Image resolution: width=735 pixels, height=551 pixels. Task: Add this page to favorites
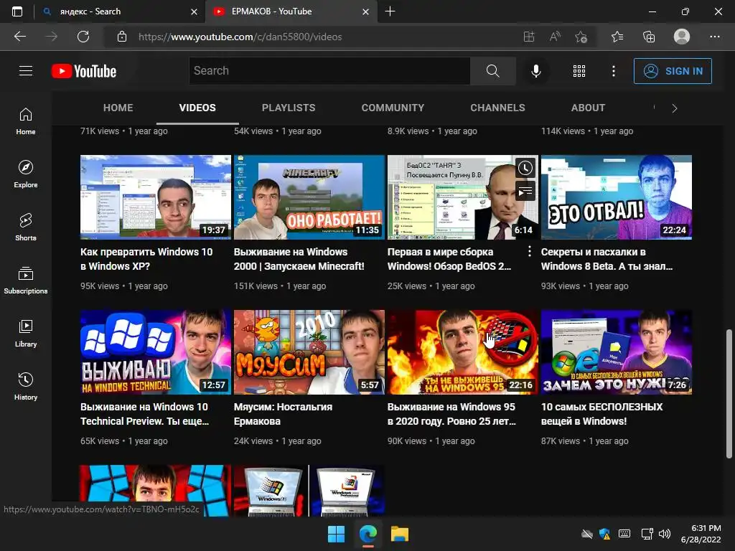coord(581,37)
